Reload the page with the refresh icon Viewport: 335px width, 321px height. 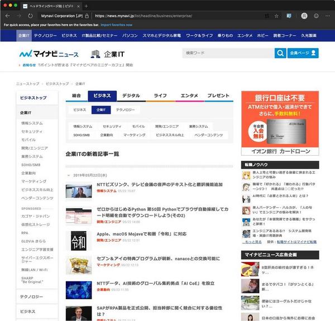pyautogui.click(x=30, y=16)
